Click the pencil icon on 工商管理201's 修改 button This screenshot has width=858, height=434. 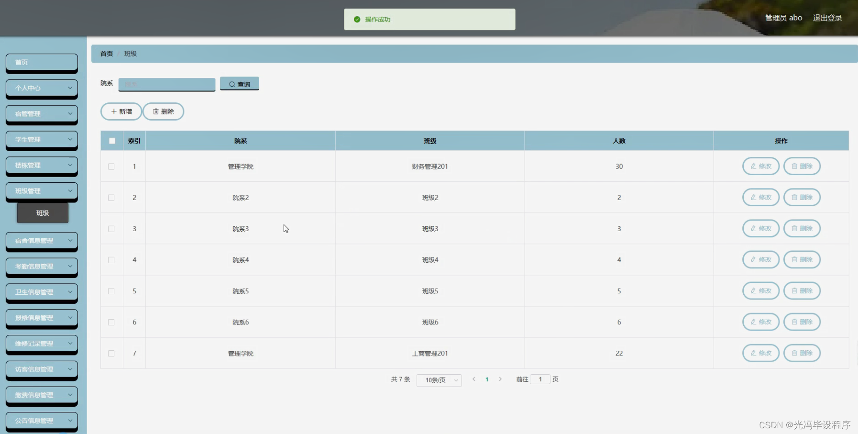[x=754, y=353]
